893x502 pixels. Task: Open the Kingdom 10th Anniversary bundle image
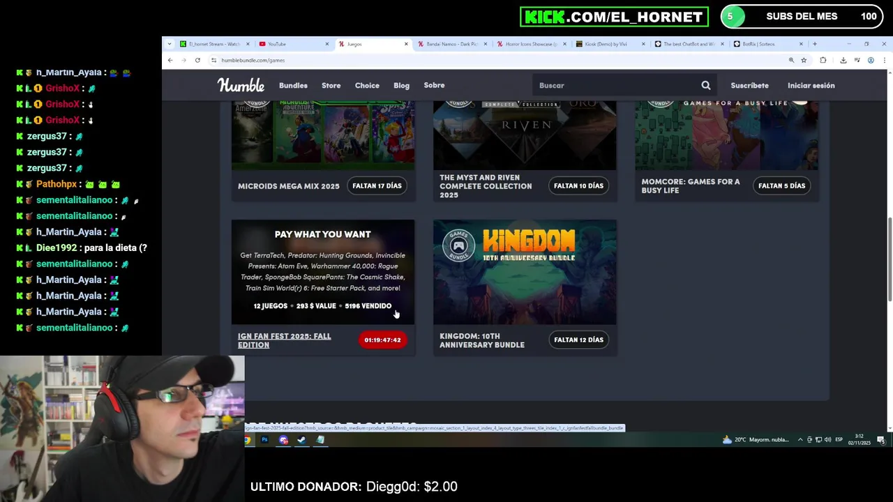coord(525,272)
